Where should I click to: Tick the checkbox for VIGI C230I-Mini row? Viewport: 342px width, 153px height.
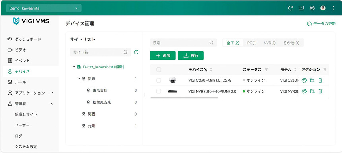159,80
